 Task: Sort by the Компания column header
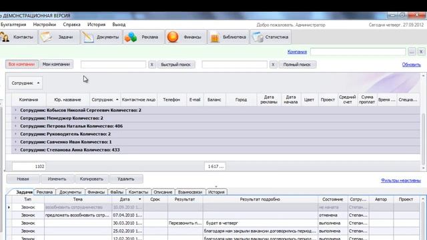point(29,99)
